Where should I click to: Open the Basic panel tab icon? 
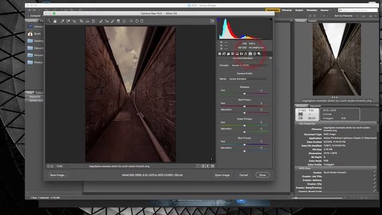[x=220, y=54]
